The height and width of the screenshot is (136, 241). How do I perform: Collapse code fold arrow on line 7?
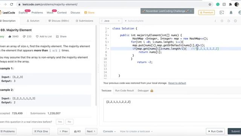pos(108,49)
